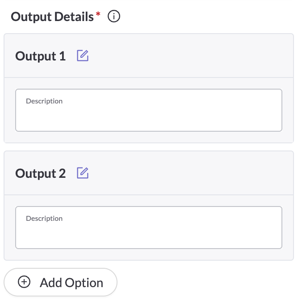Click the Description placeholder label in Output 1
This screenshot has height=301, width=302.
[44, 101]
